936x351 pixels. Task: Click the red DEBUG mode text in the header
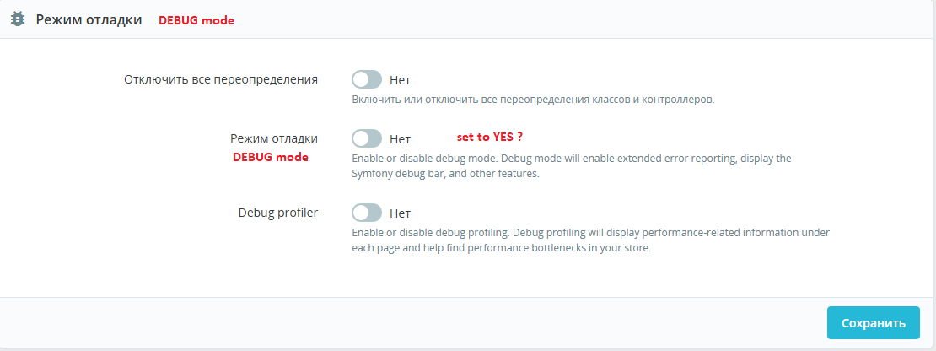(x=196, y=20)
